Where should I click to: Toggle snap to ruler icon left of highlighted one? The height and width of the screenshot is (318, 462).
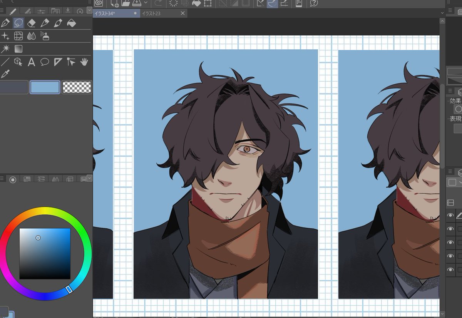click(261, 3)
